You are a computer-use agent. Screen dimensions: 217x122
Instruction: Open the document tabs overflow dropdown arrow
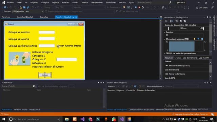(x=158, y=17)
